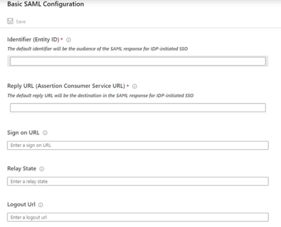Viewport: 281px width, 227px height.
Task: Click the default identifier audience description text
Action: (98, 49)
